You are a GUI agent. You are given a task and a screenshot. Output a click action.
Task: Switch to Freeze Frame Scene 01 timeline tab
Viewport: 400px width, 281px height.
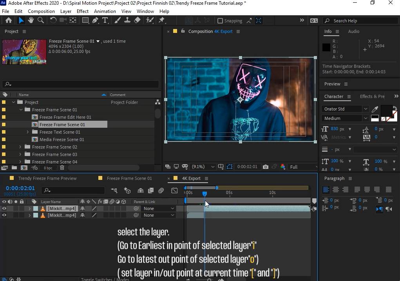pos(129,178)
